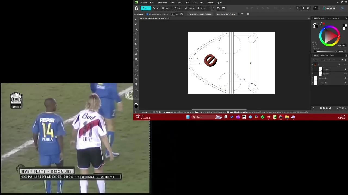
Task: Click the Affinity logo next to Vector
Action: pyautogui.click(x=136, y=8)
